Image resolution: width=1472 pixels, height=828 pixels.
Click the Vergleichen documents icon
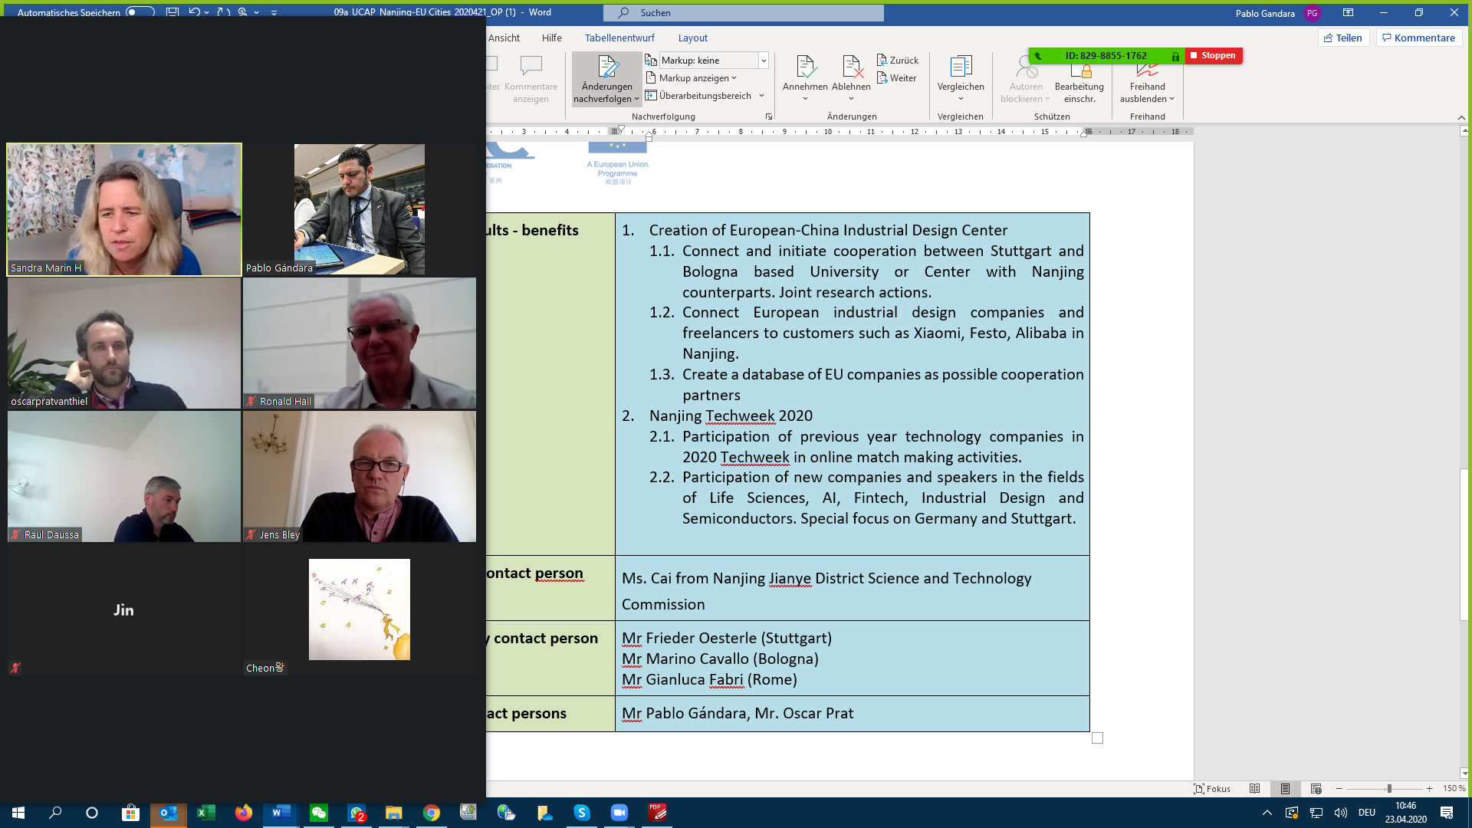click(x=960, y=67)
